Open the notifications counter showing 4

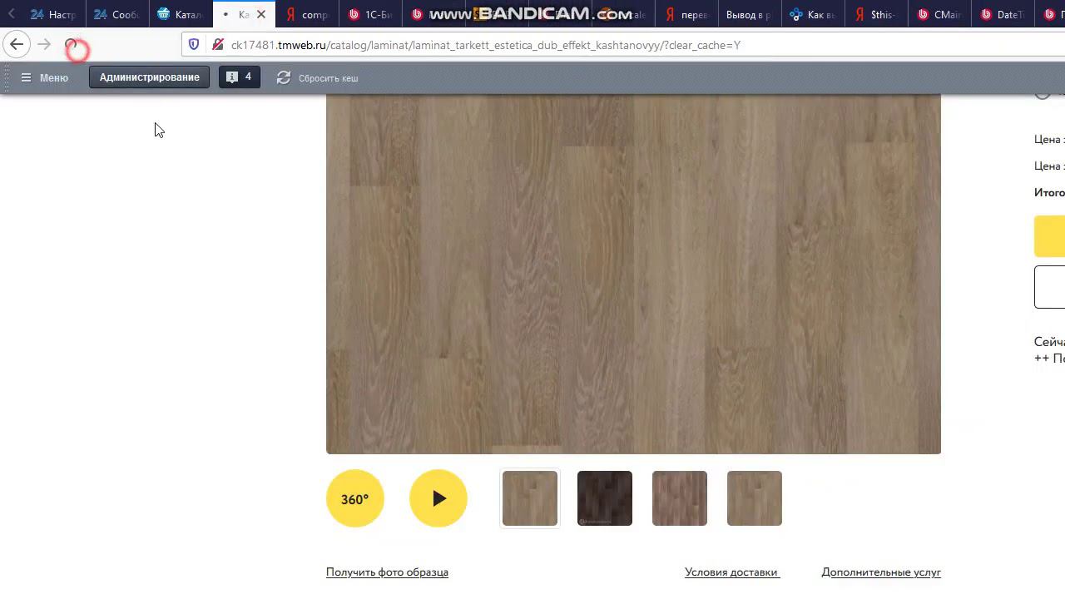point(240,77)
